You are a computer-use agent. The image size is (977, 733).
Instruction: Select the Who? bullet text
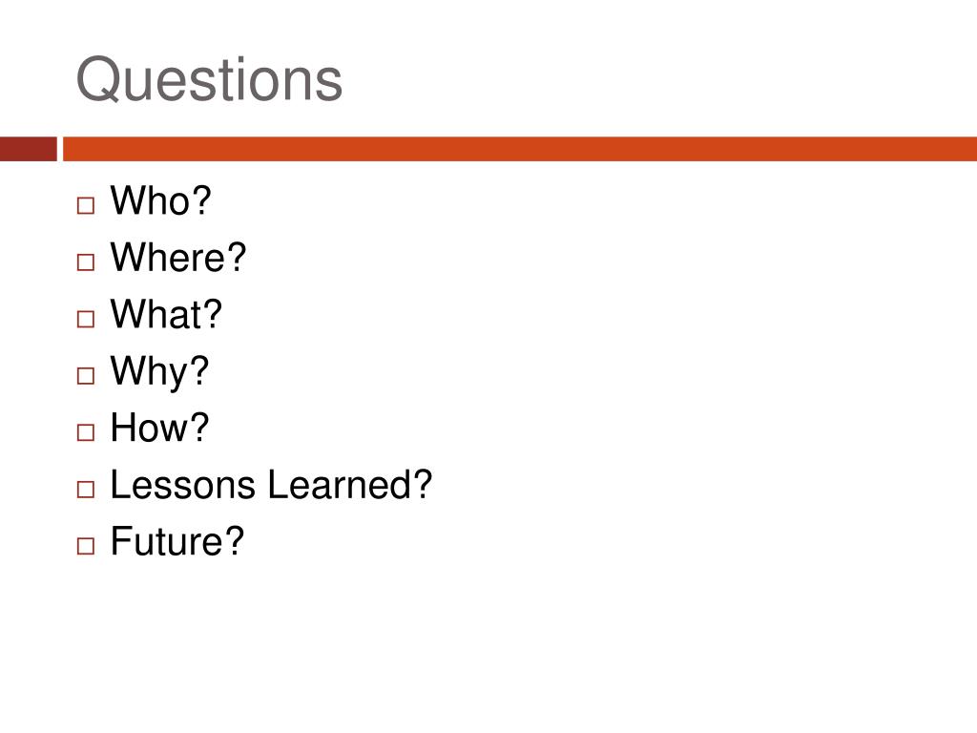coord(160,200)
